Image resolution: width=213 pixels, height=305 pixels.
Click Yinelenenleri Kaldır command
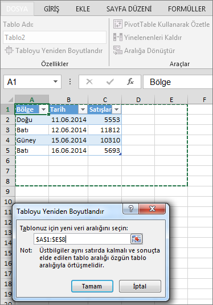click(148, 38)
